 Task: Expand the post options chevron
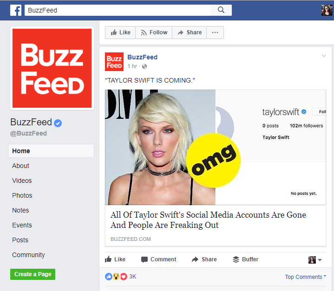coord(324,56)
